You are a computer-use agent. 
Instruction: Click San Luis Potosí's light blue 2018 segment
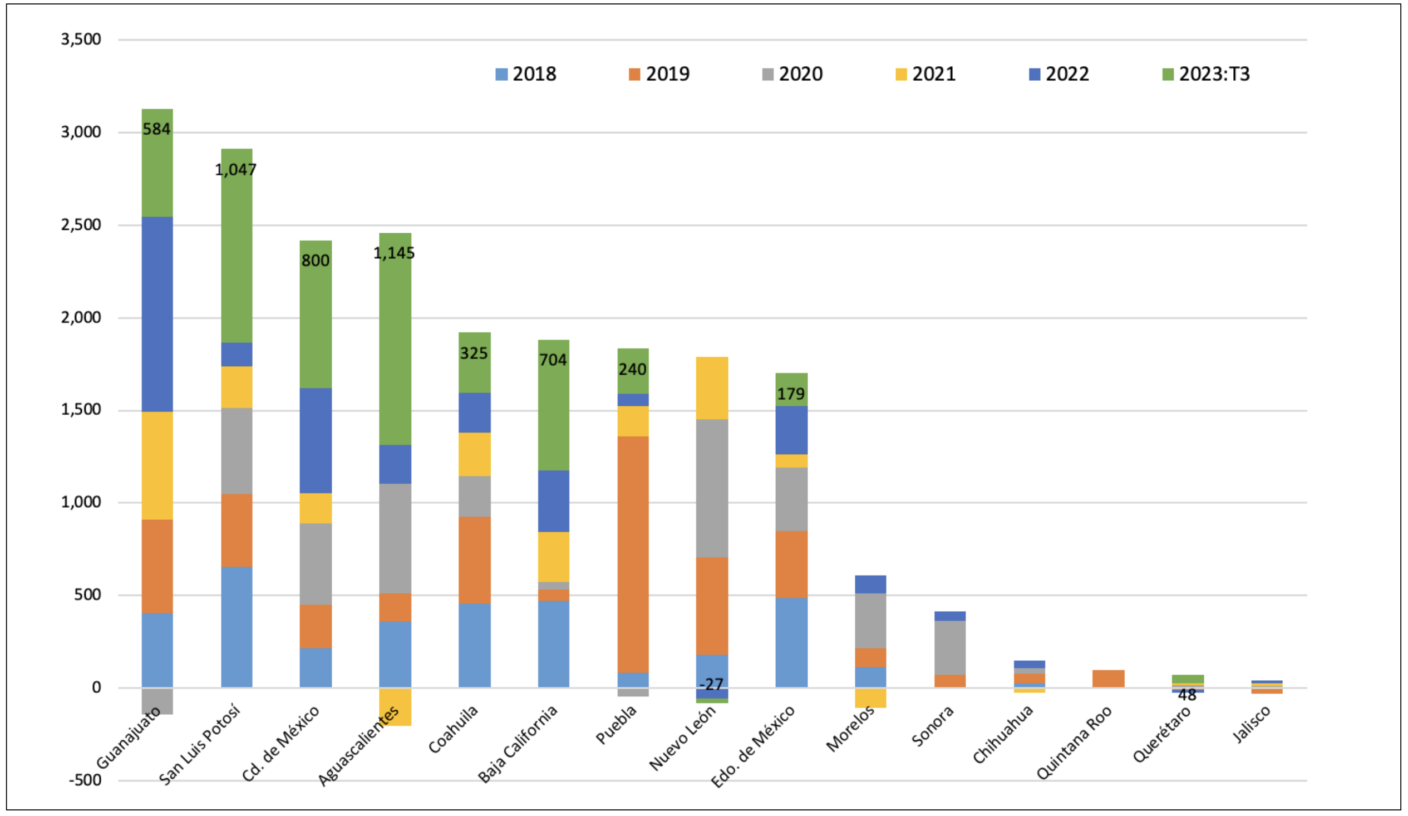tap(237, 628)
